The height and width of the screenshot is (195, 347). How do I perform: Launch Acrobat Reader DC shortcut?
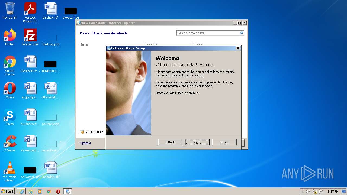pyautogui.click(x=30, y=12)
